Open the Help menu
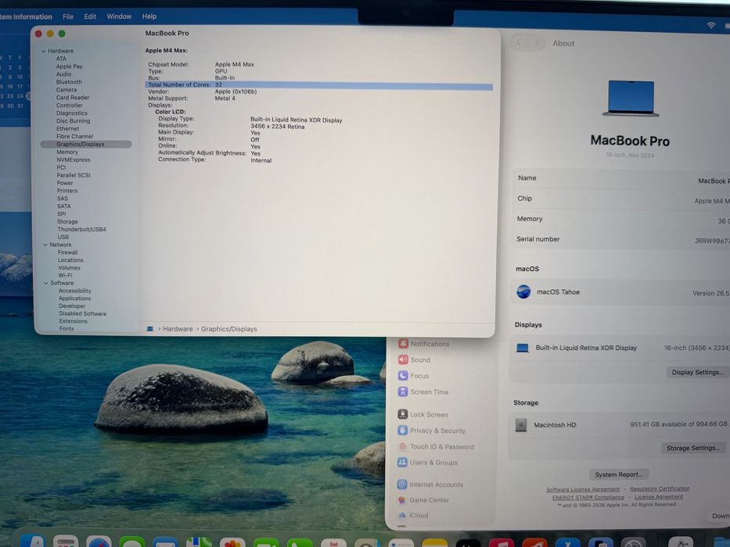Screen dimensions: 730x547 149,16
